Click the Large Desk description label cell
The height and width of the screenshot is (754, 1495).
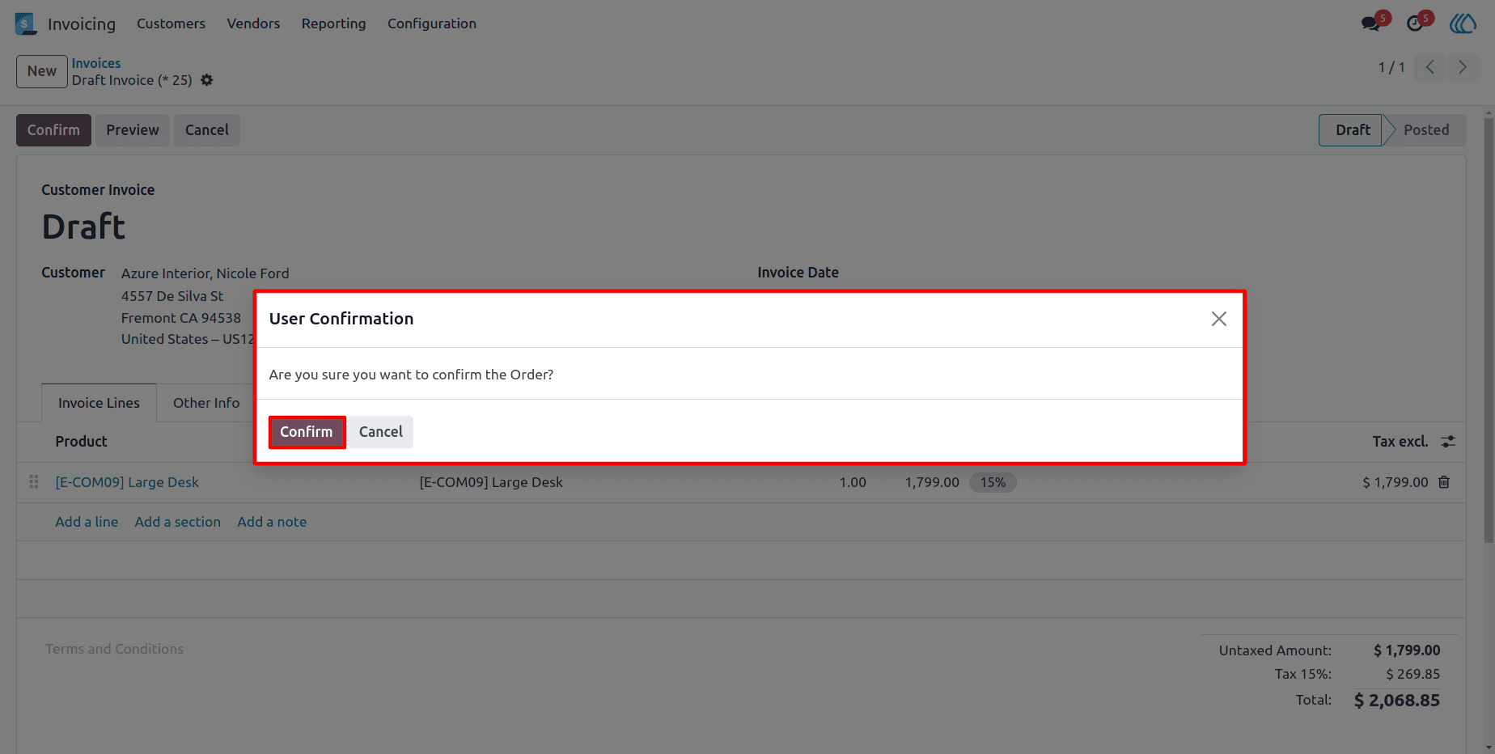click(x=491, y=482)
